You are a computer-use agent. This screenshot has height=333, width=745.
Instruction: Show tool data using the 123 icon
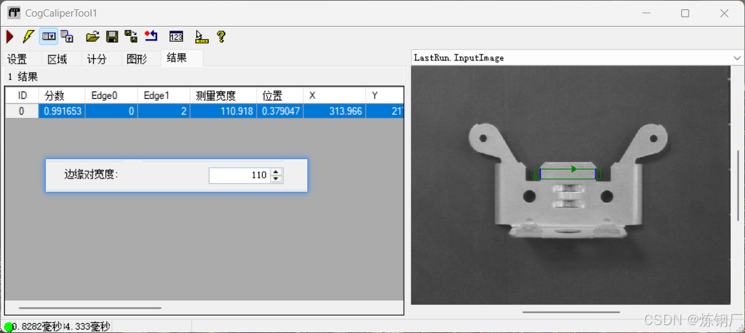[x=176, y=36]
